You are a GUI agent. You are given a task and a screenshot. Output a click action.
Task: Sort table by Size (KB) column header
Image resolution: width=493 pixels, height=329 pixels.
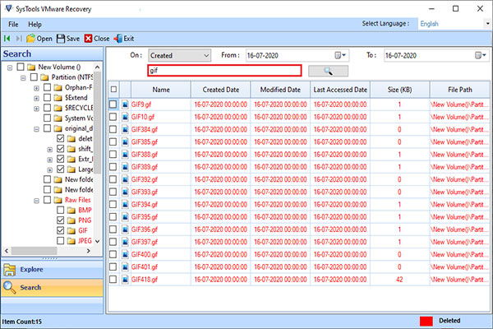point(399,90)
